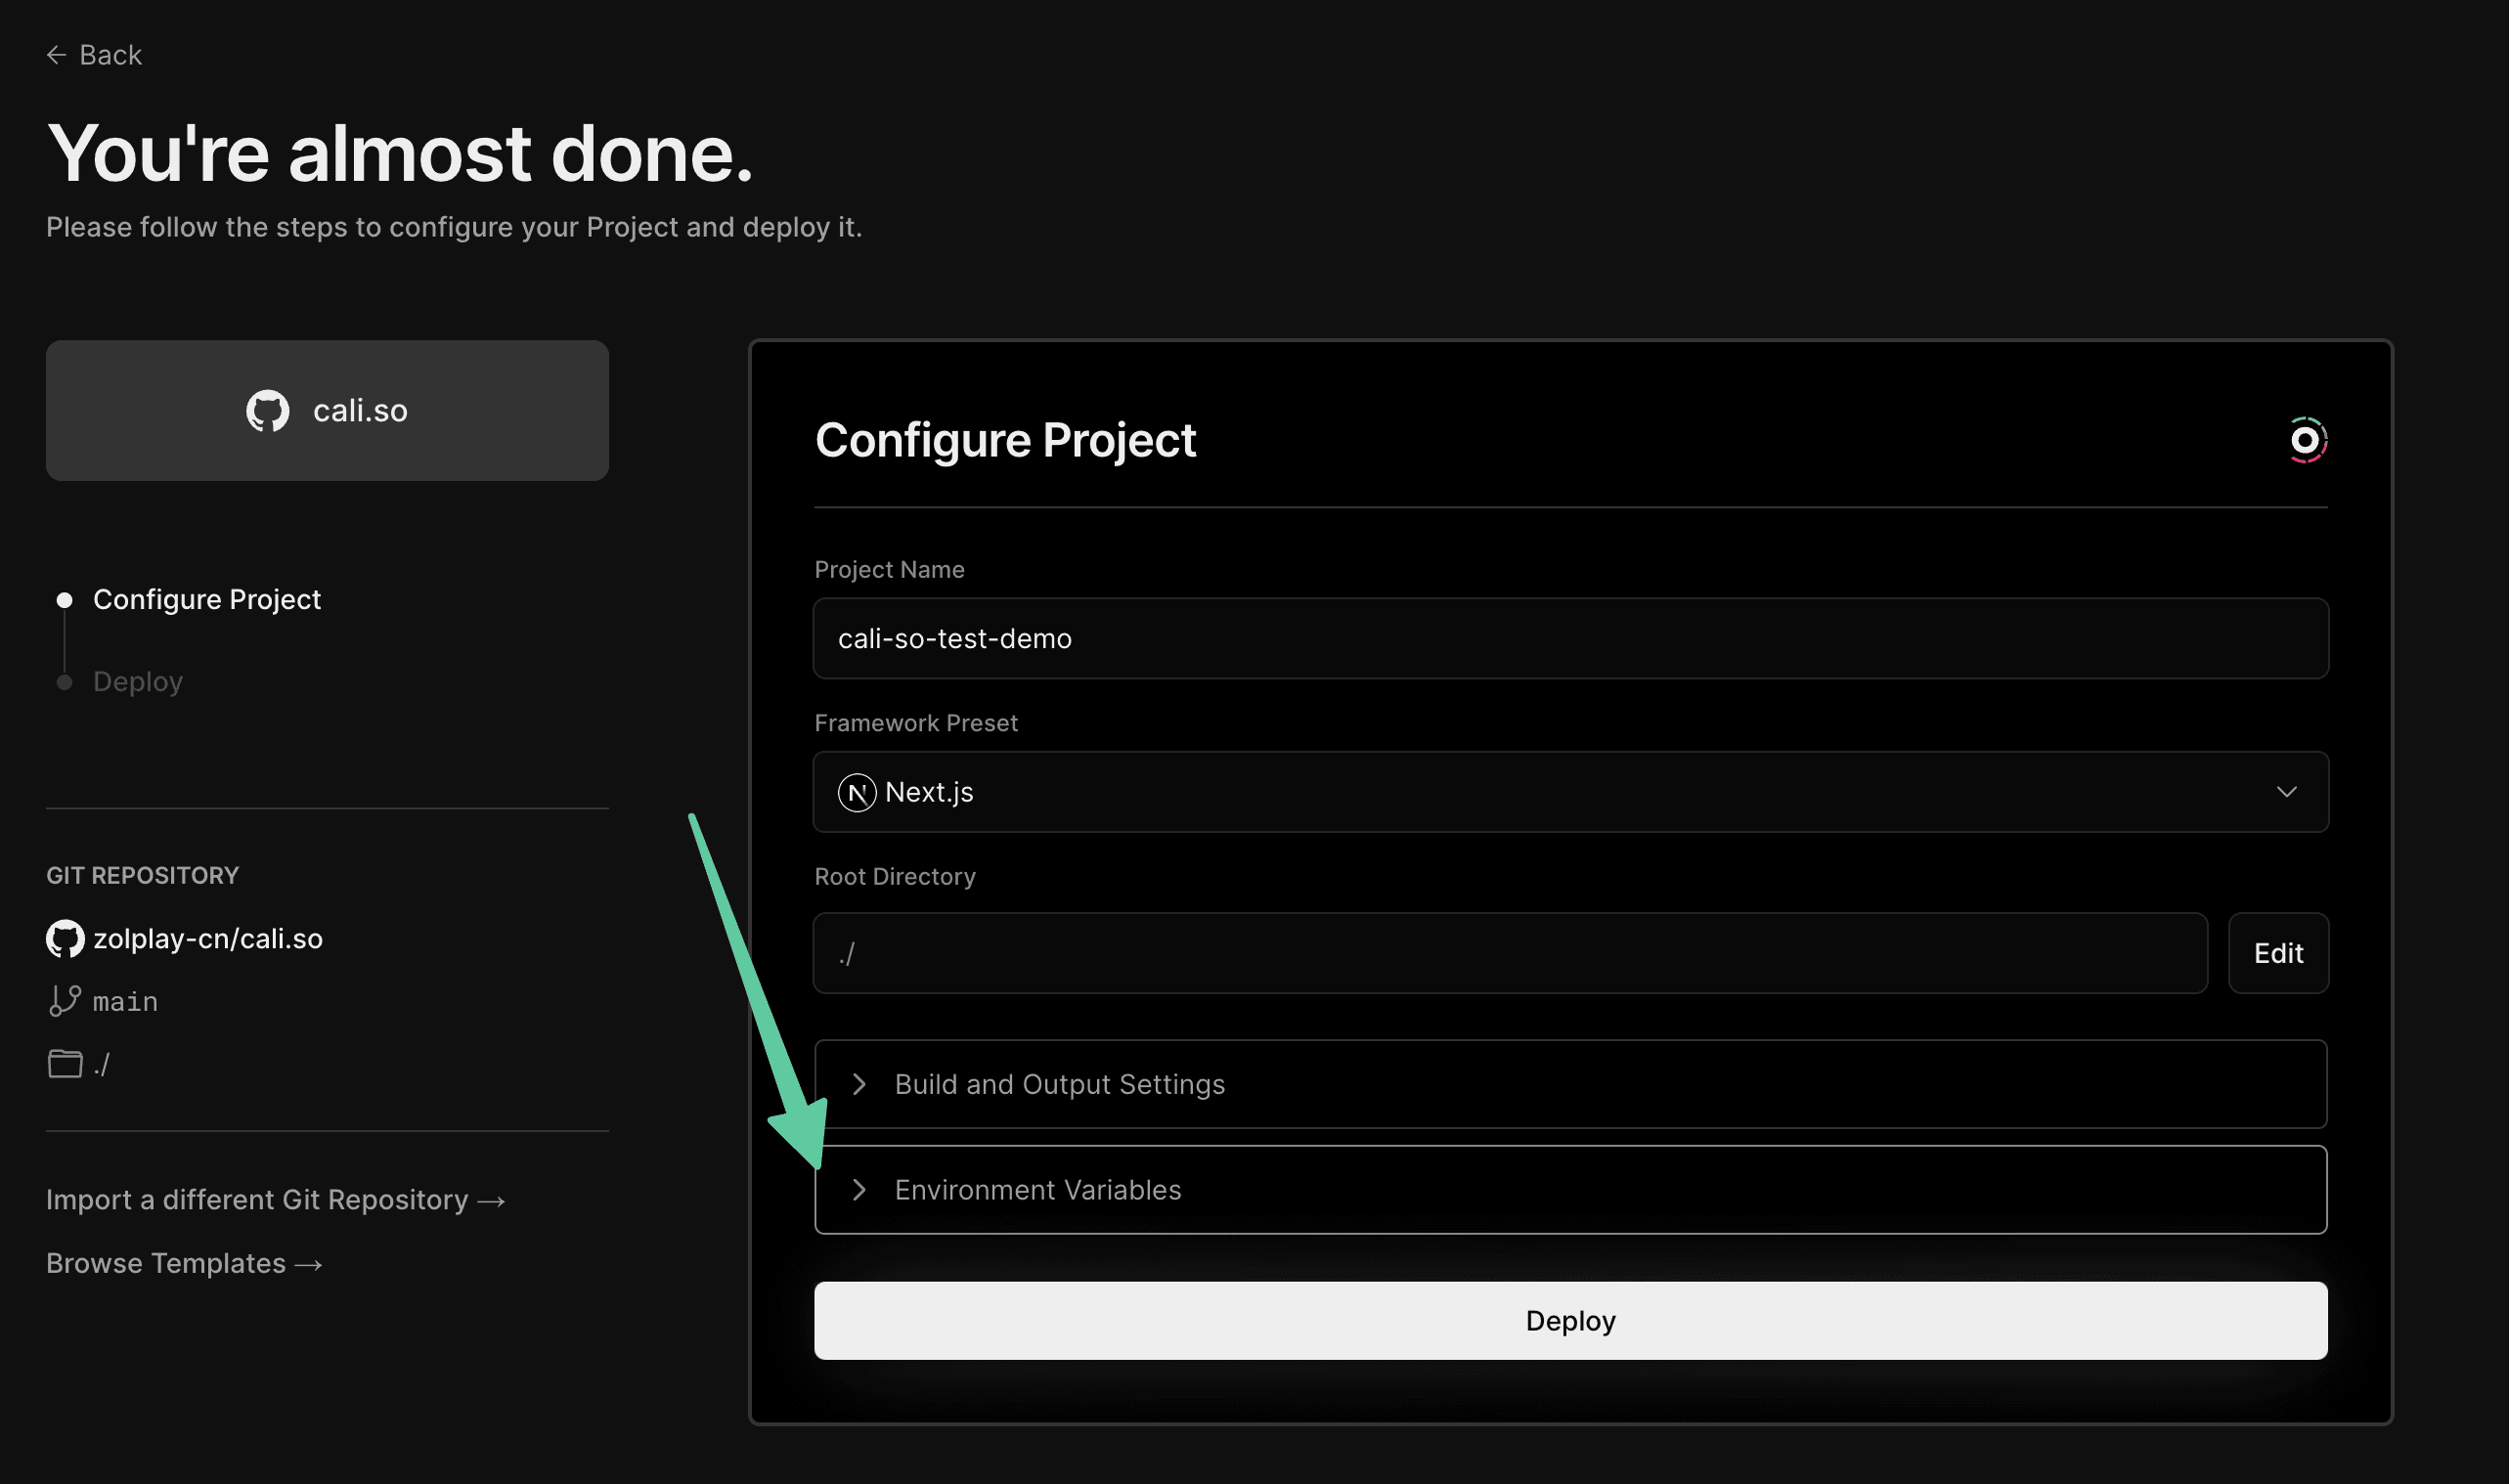Click GitHub icon beside zolplay-cn/cali.so

coord(65,939)
